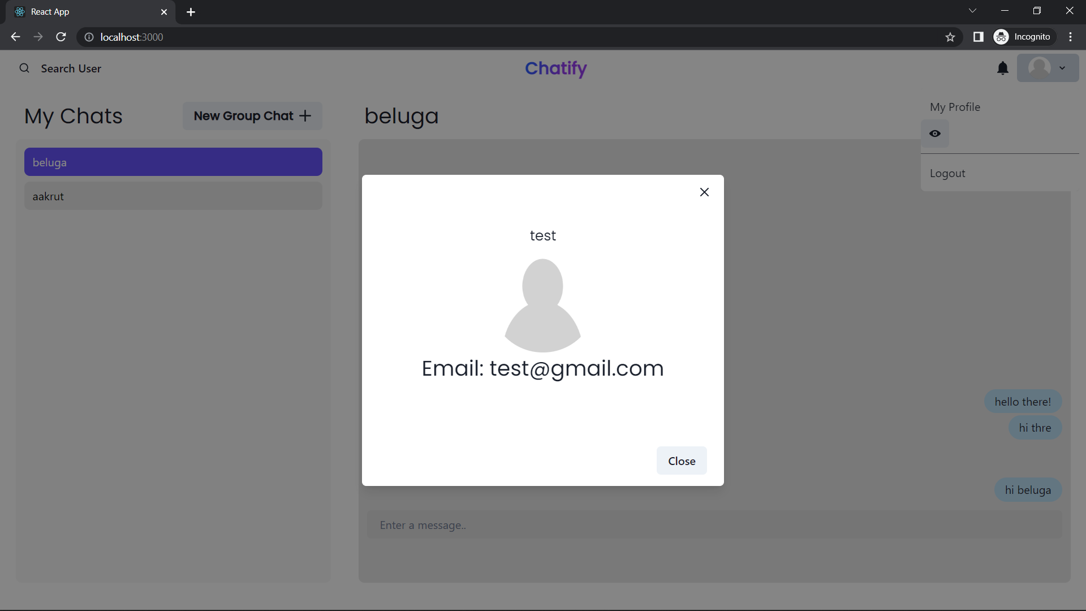Click the Close button on modal

click(681, 461)
